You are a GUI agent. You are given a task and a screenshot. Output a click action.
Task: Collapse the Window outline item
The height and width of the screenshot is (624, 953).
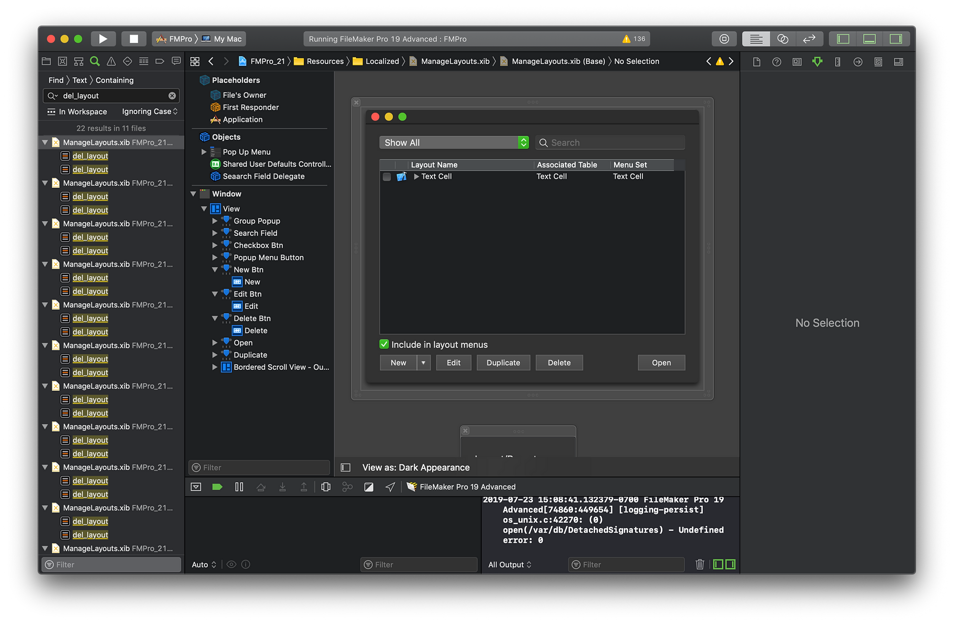[x=193, y=194]
